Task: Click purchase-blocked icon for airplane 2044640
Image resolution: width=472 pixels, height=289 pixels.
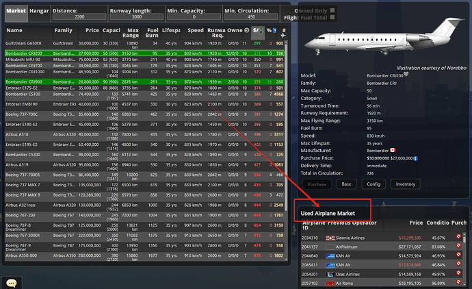Action: [458, 255]
